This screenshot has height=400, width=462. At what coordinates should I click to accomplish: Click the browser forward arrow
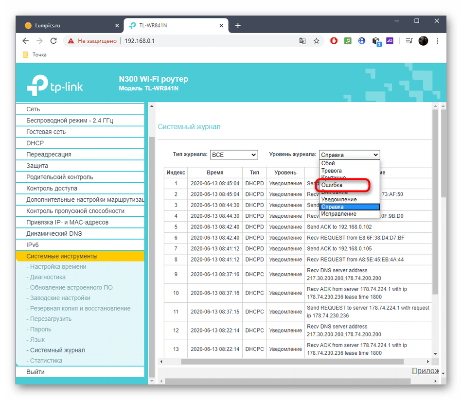click(39, 41)
